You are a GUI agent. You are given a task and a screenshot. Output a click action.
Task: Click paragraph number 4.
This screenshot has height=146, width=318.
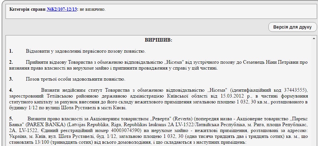pyautogui.click(x=11, y=90)
